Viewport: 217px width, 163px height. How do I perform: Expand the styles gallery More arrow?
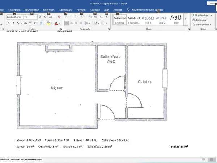pos(186,20)
